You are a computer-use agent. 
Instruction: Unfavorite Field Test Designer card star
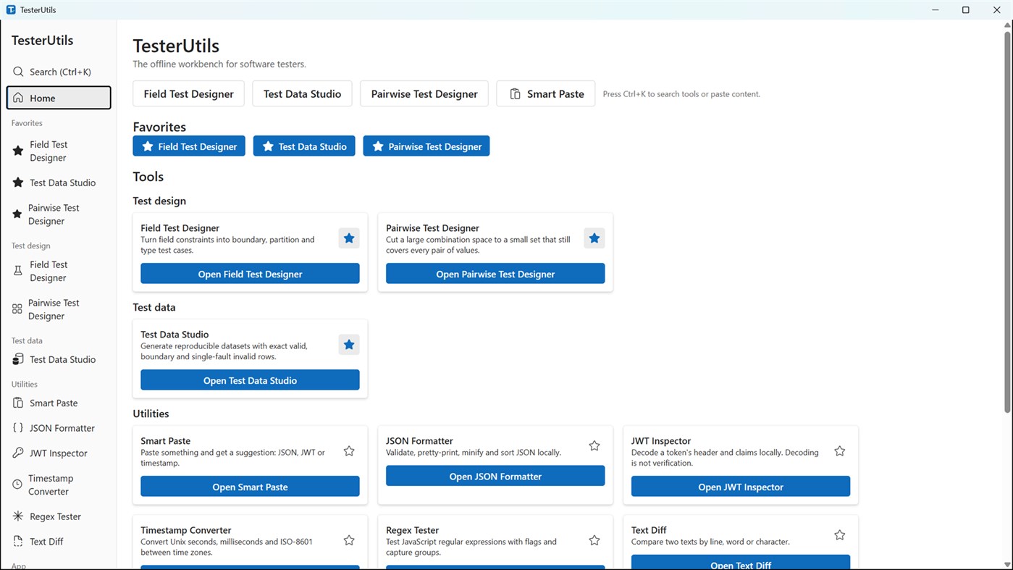pyautogui.click(x=349, y=238)
